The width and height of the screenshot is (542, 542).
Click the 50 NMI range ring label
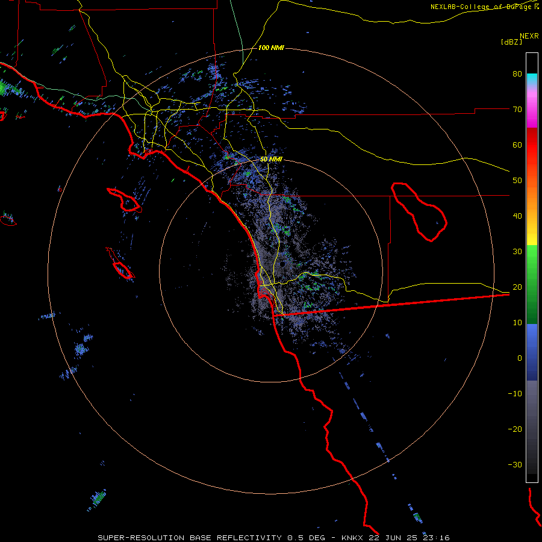[271, 159]
